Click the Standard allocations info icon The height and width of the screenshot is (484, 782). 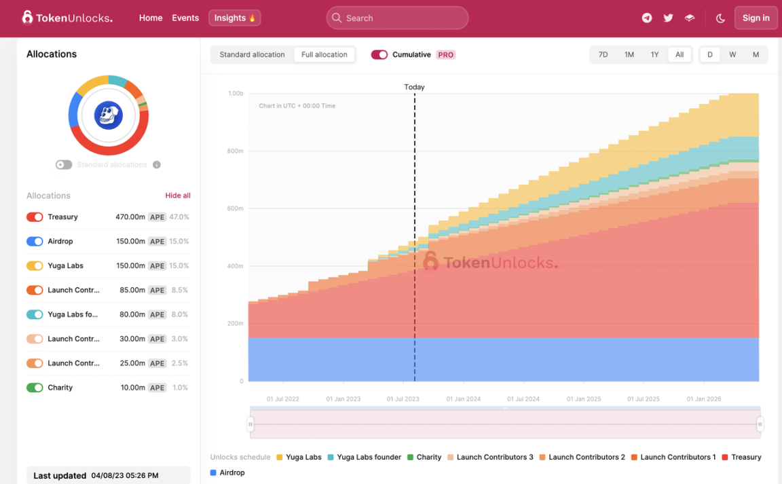pos(157,165)
